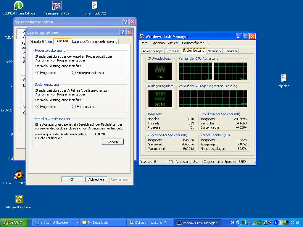Click Maximalwert value 562948
The width and height of the screenshot is (303, 227).
pos(188,149)
